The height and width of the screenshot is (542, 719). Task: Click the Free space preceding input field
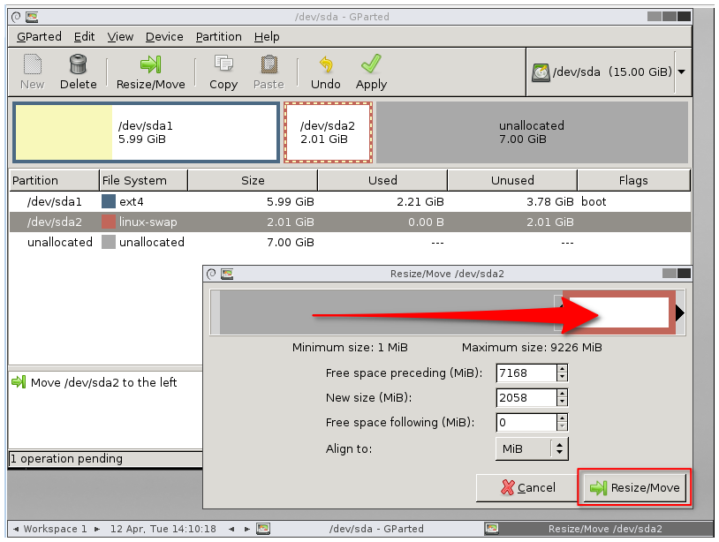[526, 373]
